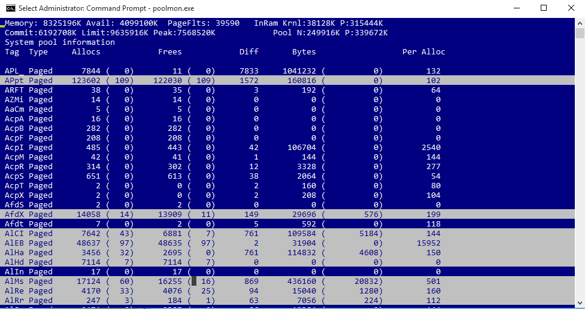Screen dimensions: 585x309
Task: Select the "Bytes" column header
Action: pyautogui.click(x=304, y=52)
